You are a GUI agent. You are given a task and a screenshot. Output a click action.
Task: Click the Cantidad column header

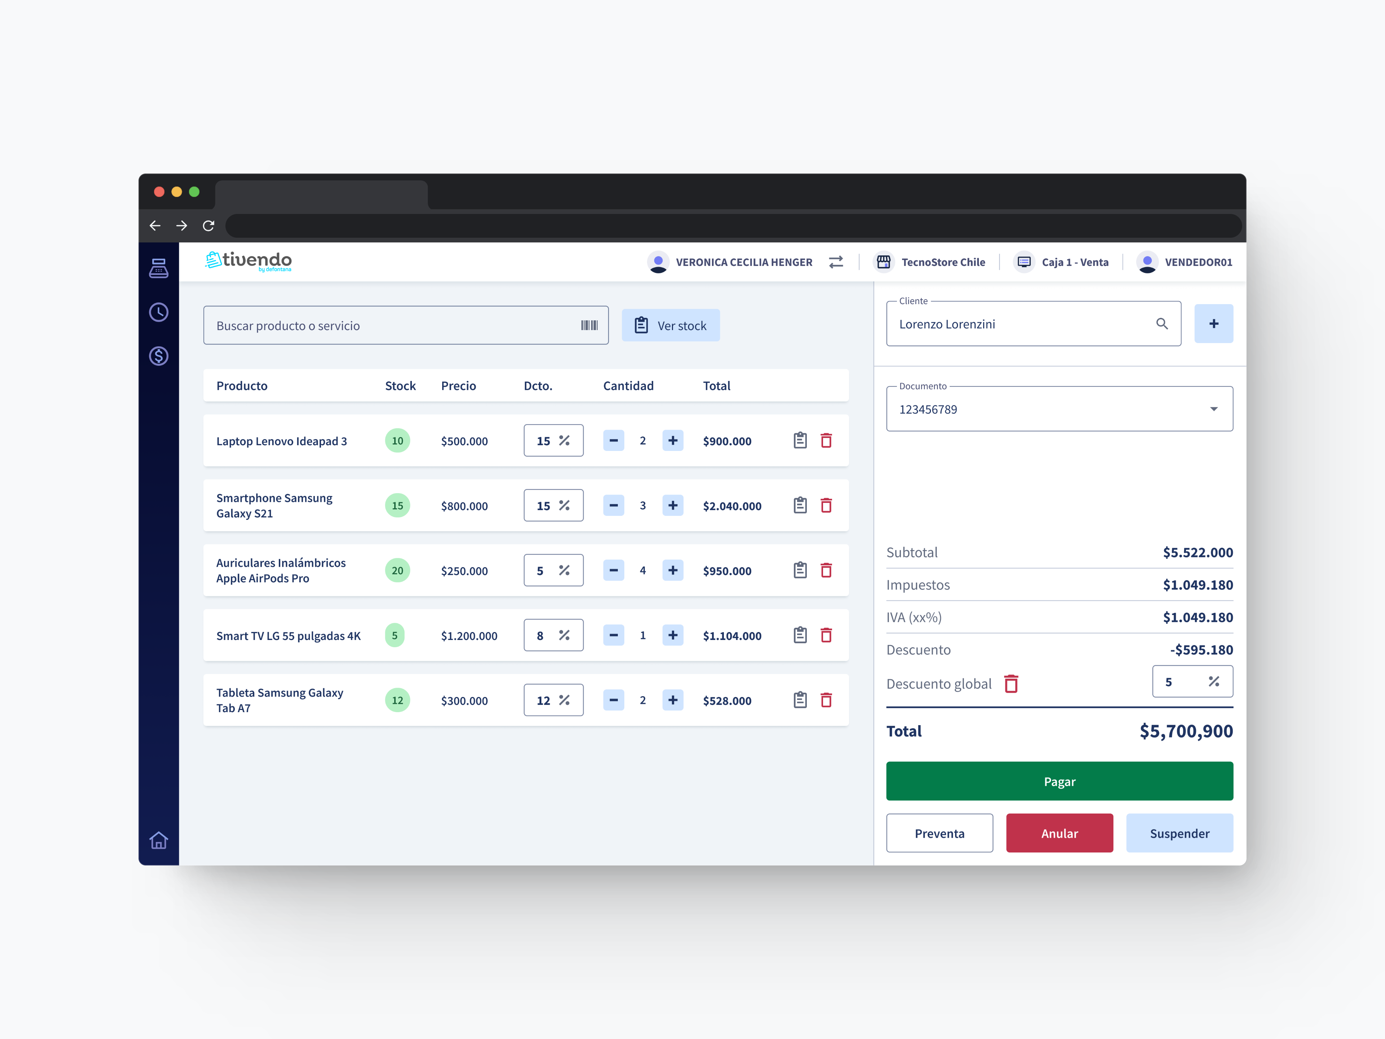coord(628,386)
